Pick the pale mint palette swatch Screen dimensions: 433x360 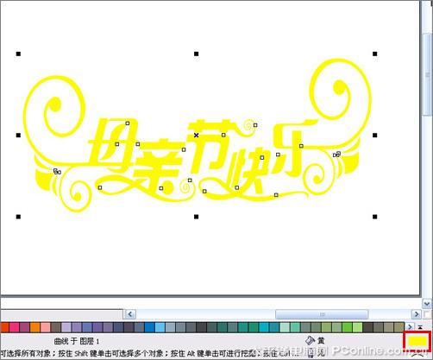285,327
